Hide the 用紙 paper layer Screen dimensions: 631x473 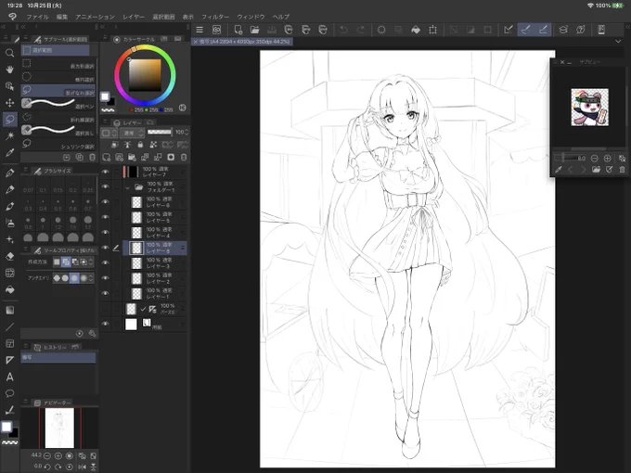106,324
